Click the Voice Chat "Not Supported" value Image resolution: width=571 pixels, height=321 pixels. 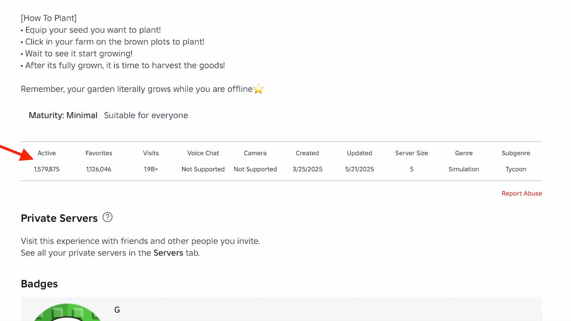tap(203, 169)
